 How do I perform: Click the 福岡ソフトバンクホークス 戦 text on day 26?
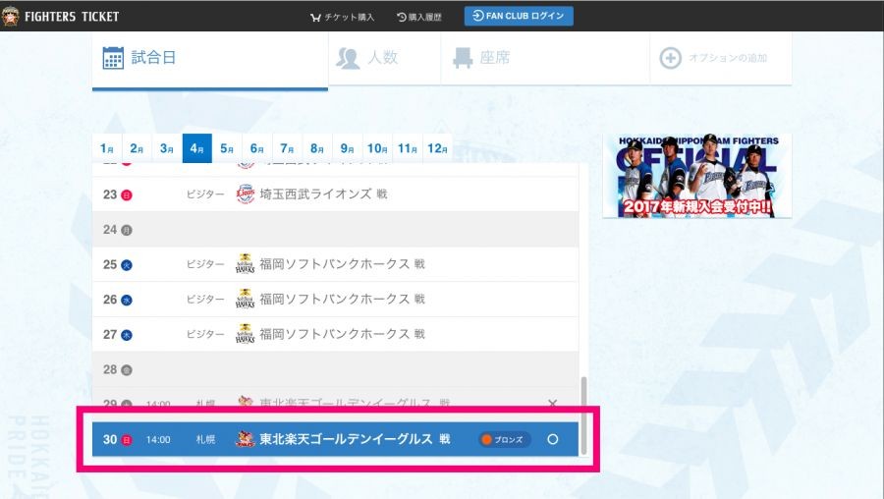point(342,299)
